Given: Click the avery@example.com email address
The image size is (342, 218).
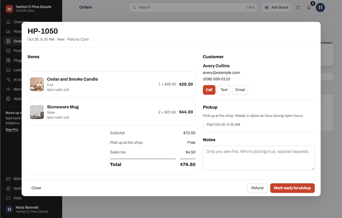Looking at the screenshot, I should (x=221, y=73).
